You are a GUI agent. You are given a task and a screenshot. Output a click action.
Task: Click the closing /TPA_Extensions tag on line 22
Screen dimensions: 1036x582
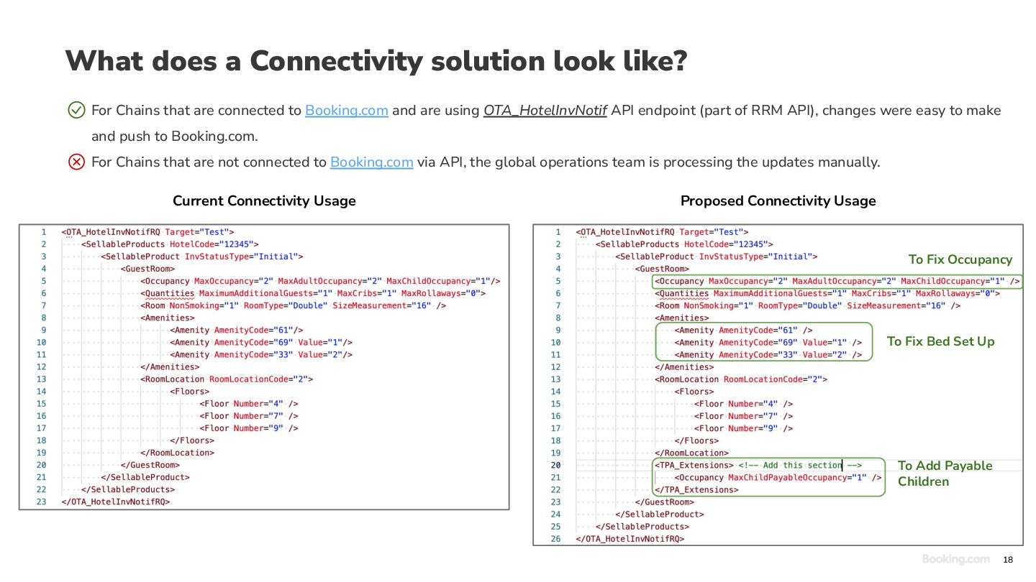pos(696,489)
